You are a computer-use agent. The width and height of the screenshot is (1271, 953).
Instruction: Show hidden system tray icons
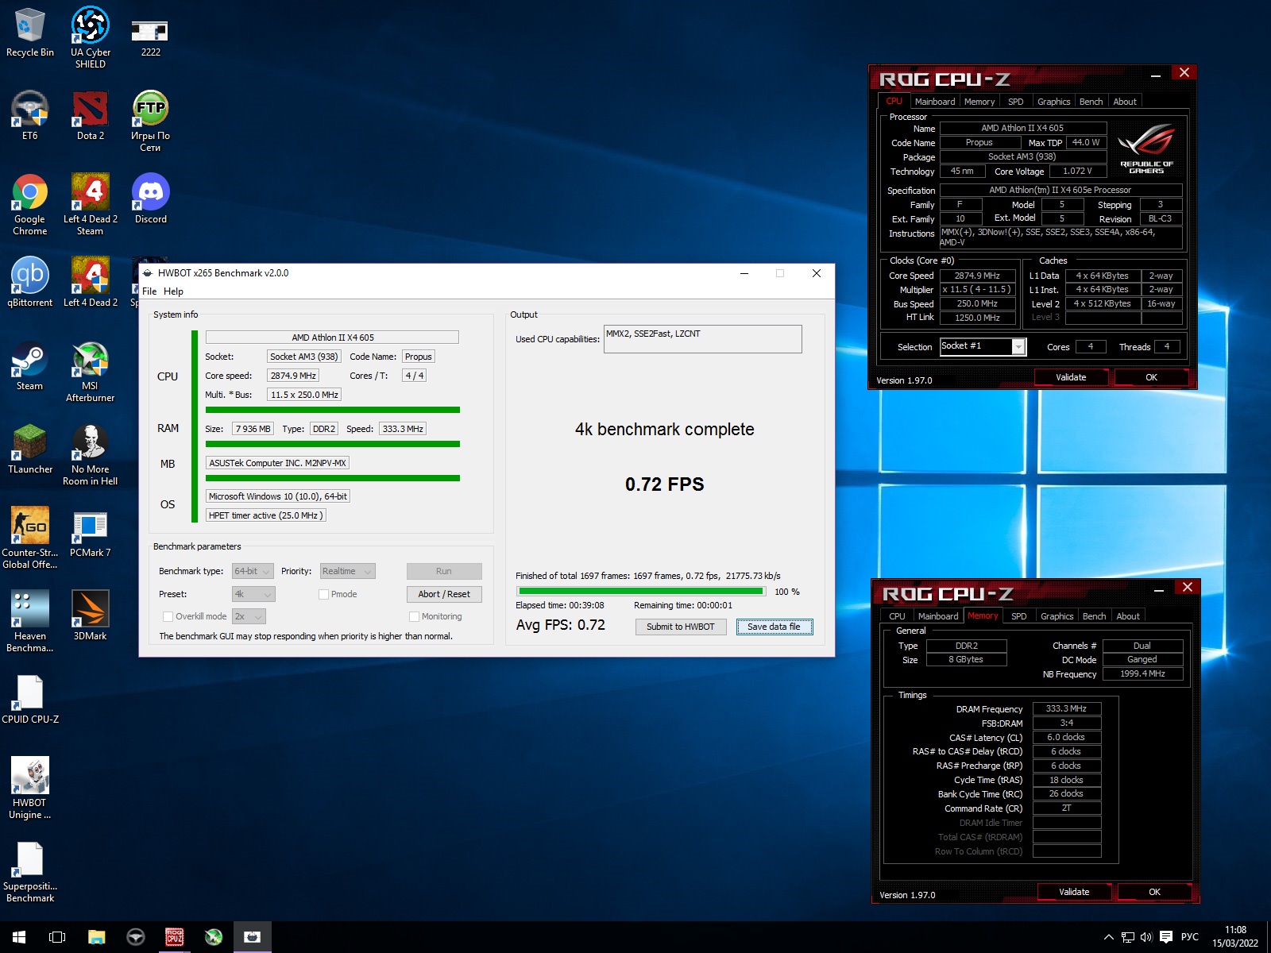point(1108,937)
